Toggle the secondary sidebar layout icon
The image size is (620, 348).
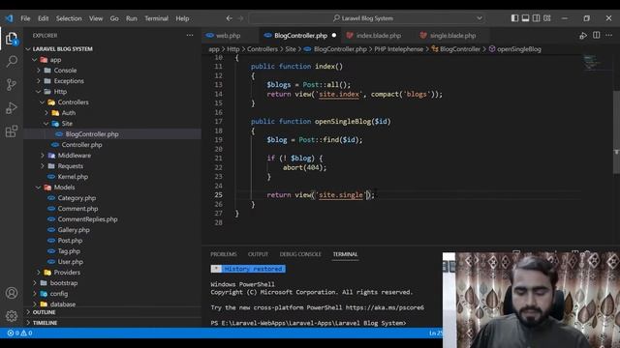[x=536, y=18]
